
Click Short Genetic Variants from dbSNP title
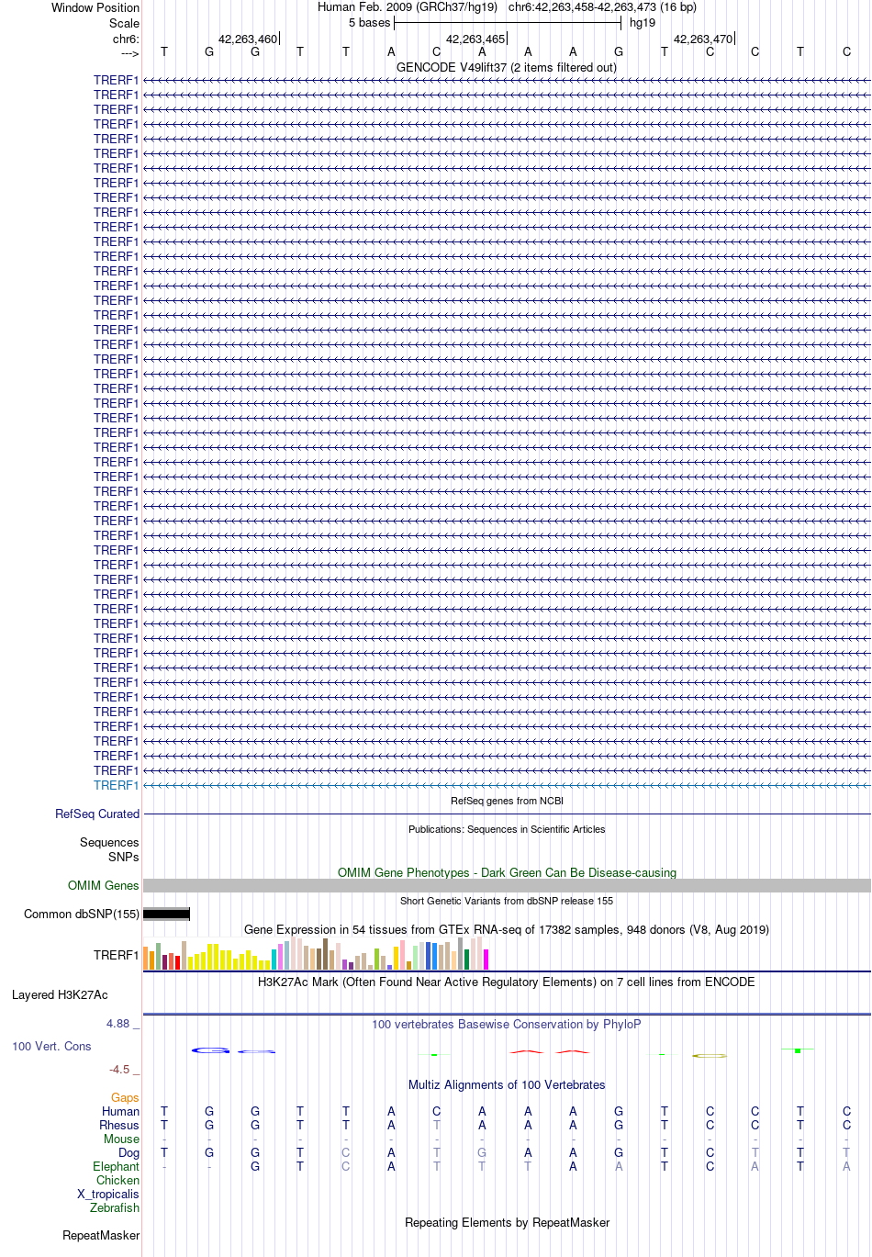click(x=507, y=901)
